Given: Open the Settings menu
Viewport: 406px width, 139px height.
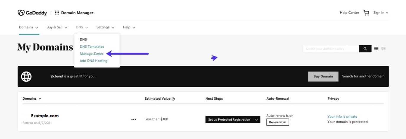Looking at the screenshot, I should tap(105, 27).
